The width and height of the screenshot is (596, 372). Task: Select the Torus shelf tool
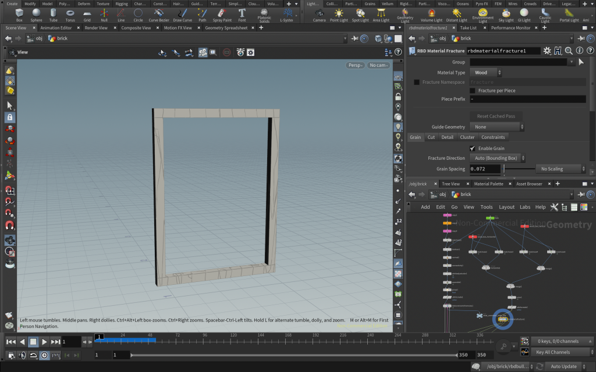pyautogui.click(x=70, y=15)
